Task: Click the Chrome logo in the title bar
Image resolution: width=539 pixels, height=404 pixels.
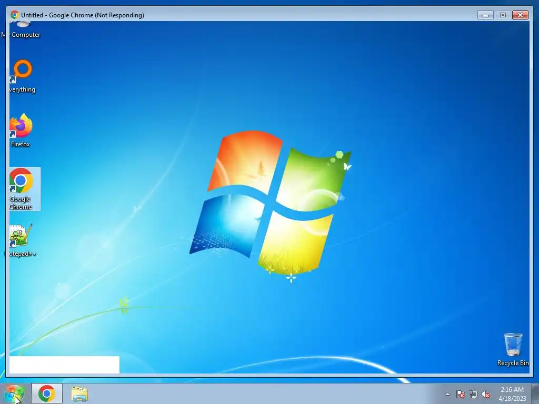Action: (15, 15)
